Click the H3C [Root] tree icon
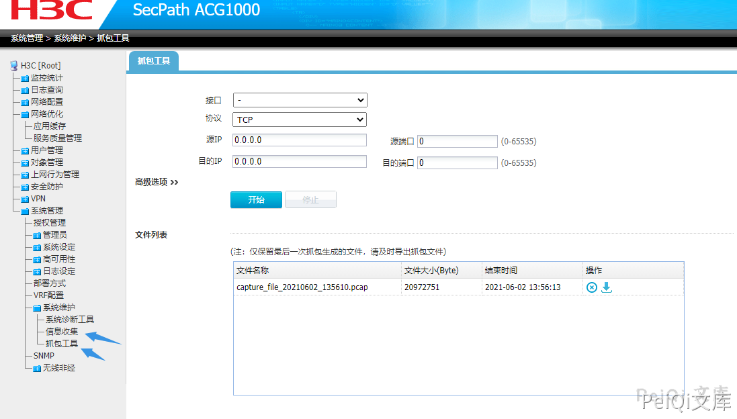Image resolution: width=737 pixels, height=419 pixels. coord(13,66)
